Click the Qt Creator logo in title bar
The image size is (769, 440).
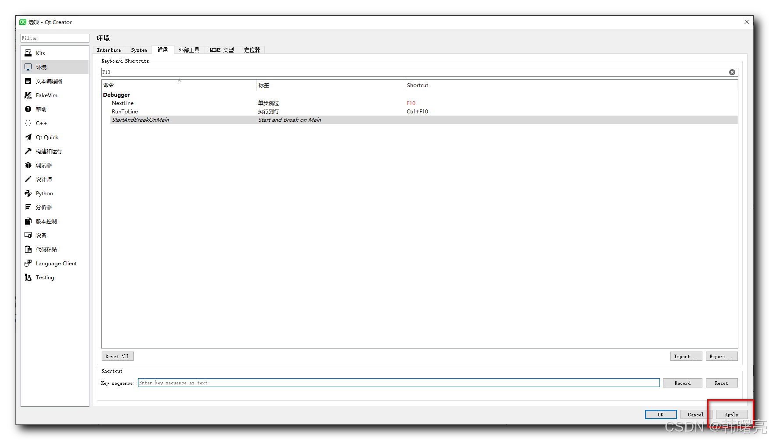pos(23,22)
